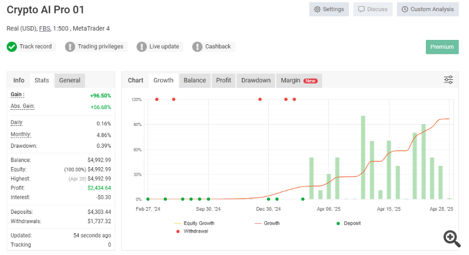The height and width of the screenshot is (255, 469).
Task: Click the Trading privileges exclamation icon
Action: (70, 47)
